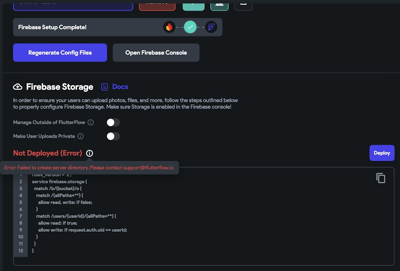The height and width of the screenshot is (271, 400).
Task: Toggle Manage Outside of FlutterFlow switch
Action: pyautogui.click(x=113, y=122)
